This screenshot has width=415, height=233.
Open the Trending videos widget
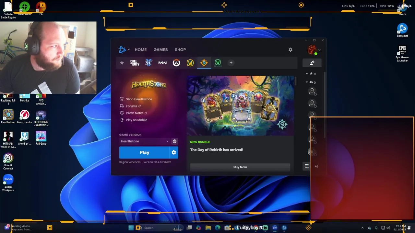coord(18,228)
